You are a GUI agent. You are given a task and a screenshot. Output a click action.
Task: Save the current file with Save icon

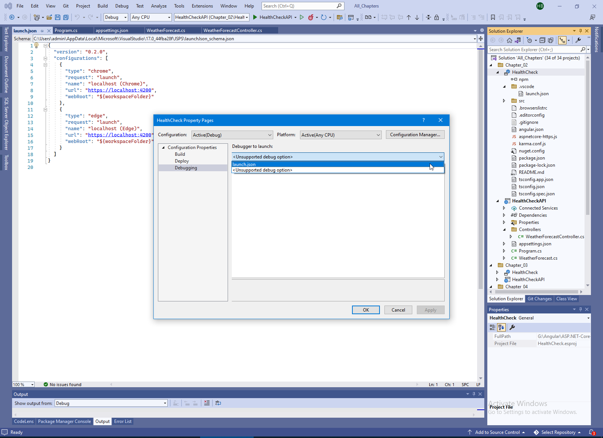click(58, 17)
